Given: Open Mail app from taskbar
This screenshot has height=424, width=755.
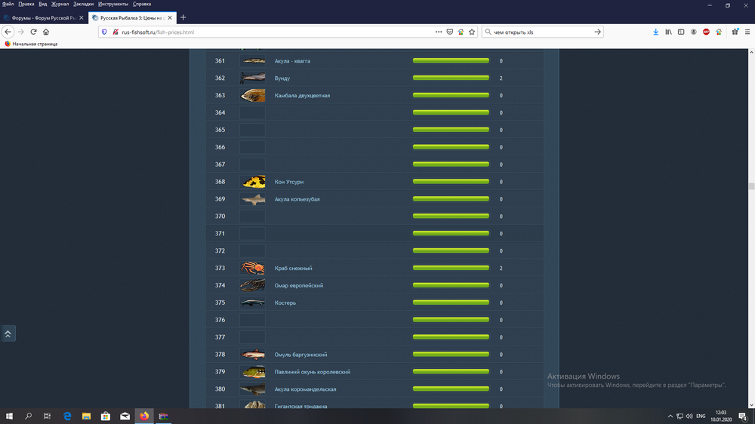Looking at the screenshot, I should (125, 416).
